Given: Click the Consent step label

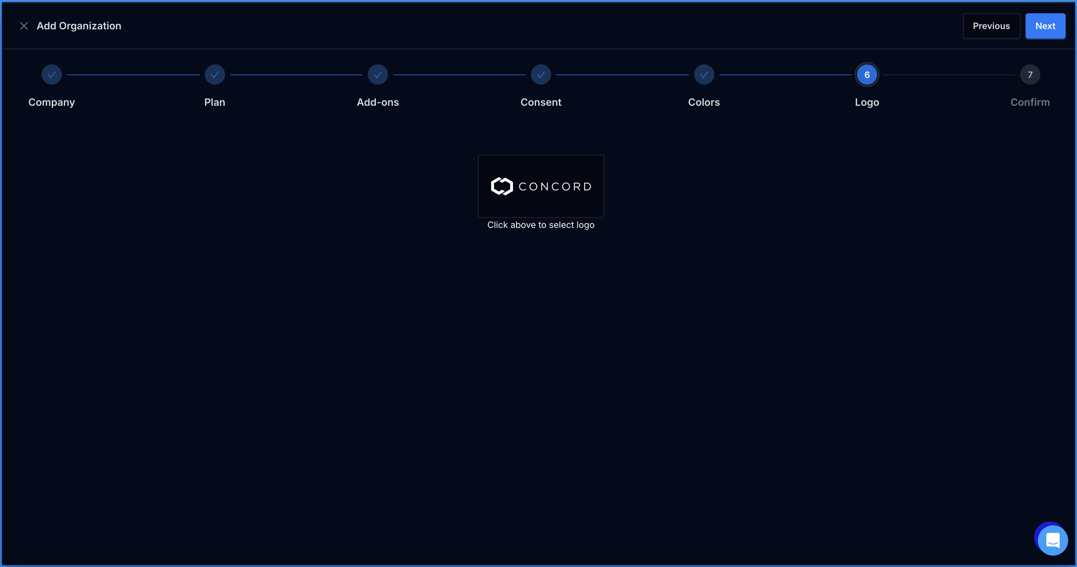Looking at the screenshot, I should (x=541, y=102).
